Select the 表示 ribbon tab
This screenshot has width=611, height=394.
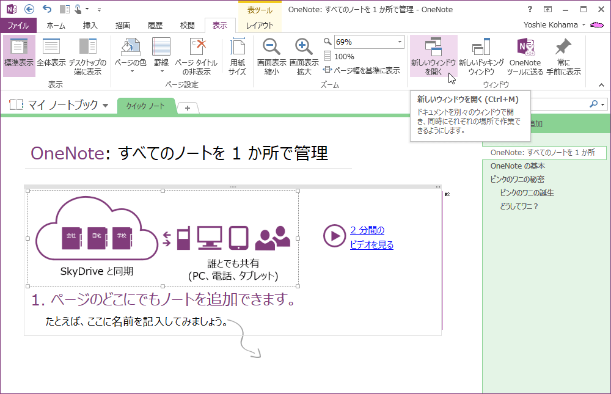[x=220, y=25]
